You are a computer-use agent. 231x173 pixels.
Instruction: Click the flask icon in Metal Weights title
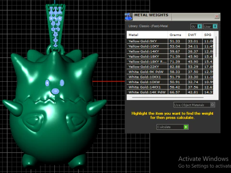pos(128,17)
